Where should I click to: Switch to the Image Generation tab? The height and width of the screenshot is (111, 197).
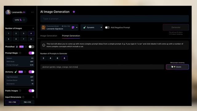point(49,36)
